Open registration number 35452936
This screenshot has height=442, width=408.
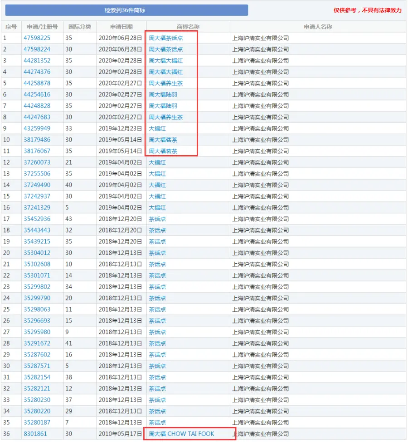[x=37, y=219]
